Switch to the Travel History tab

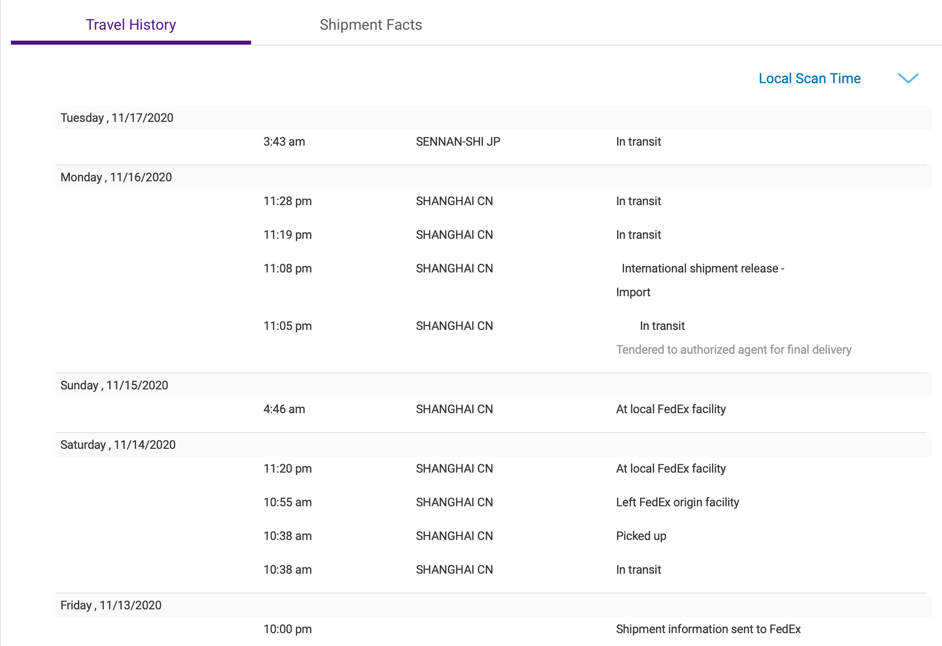tap(131, 25)
